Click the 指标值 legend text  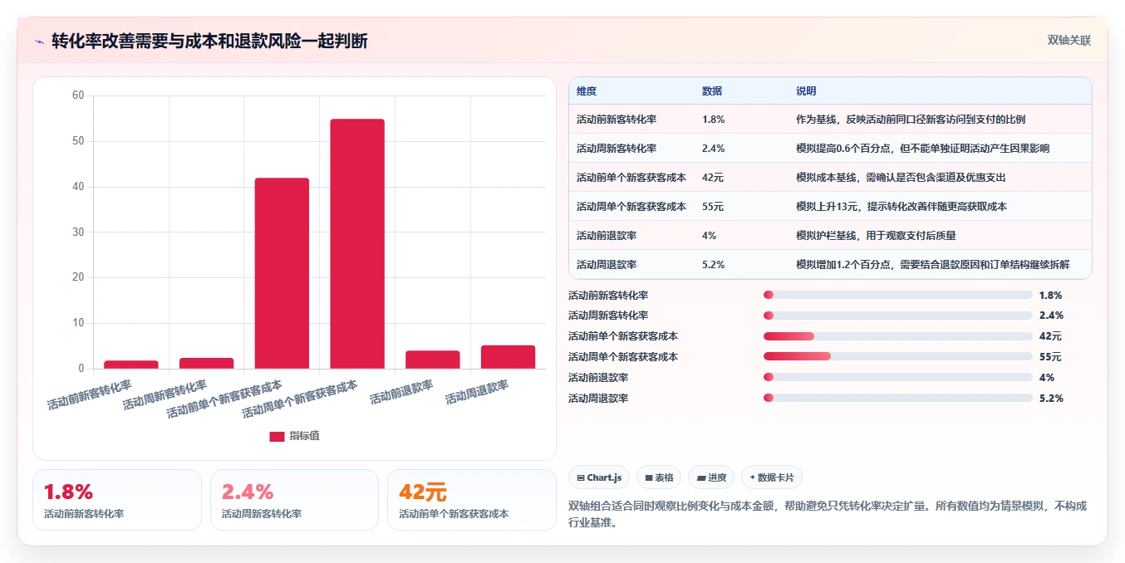[x=304, y=436]
